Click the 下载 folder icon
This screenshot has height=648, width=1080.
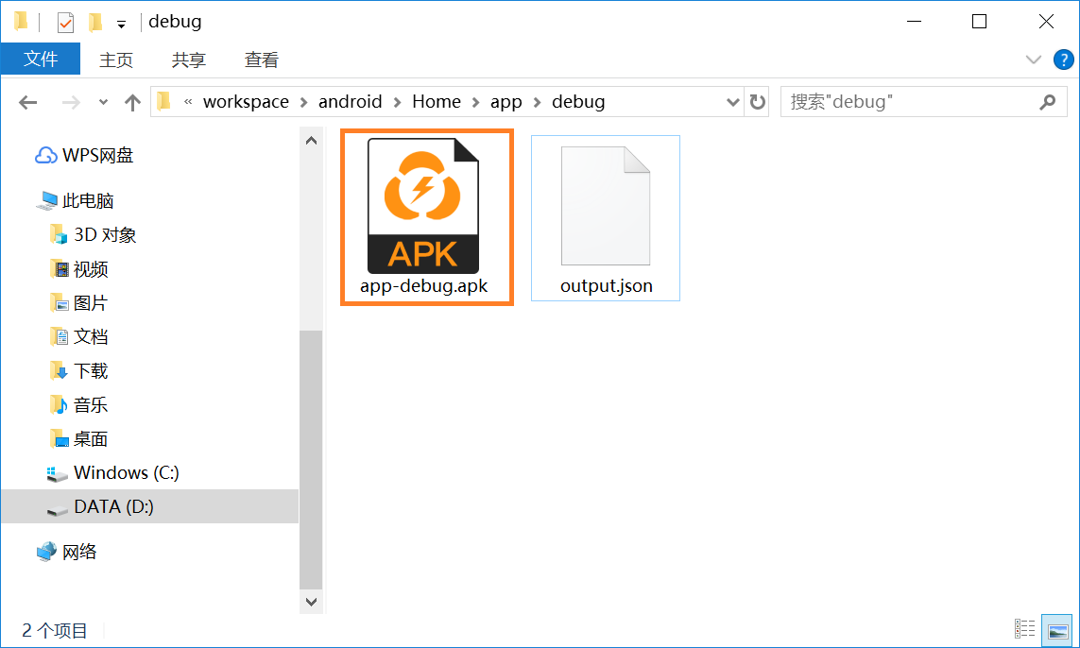60,371
